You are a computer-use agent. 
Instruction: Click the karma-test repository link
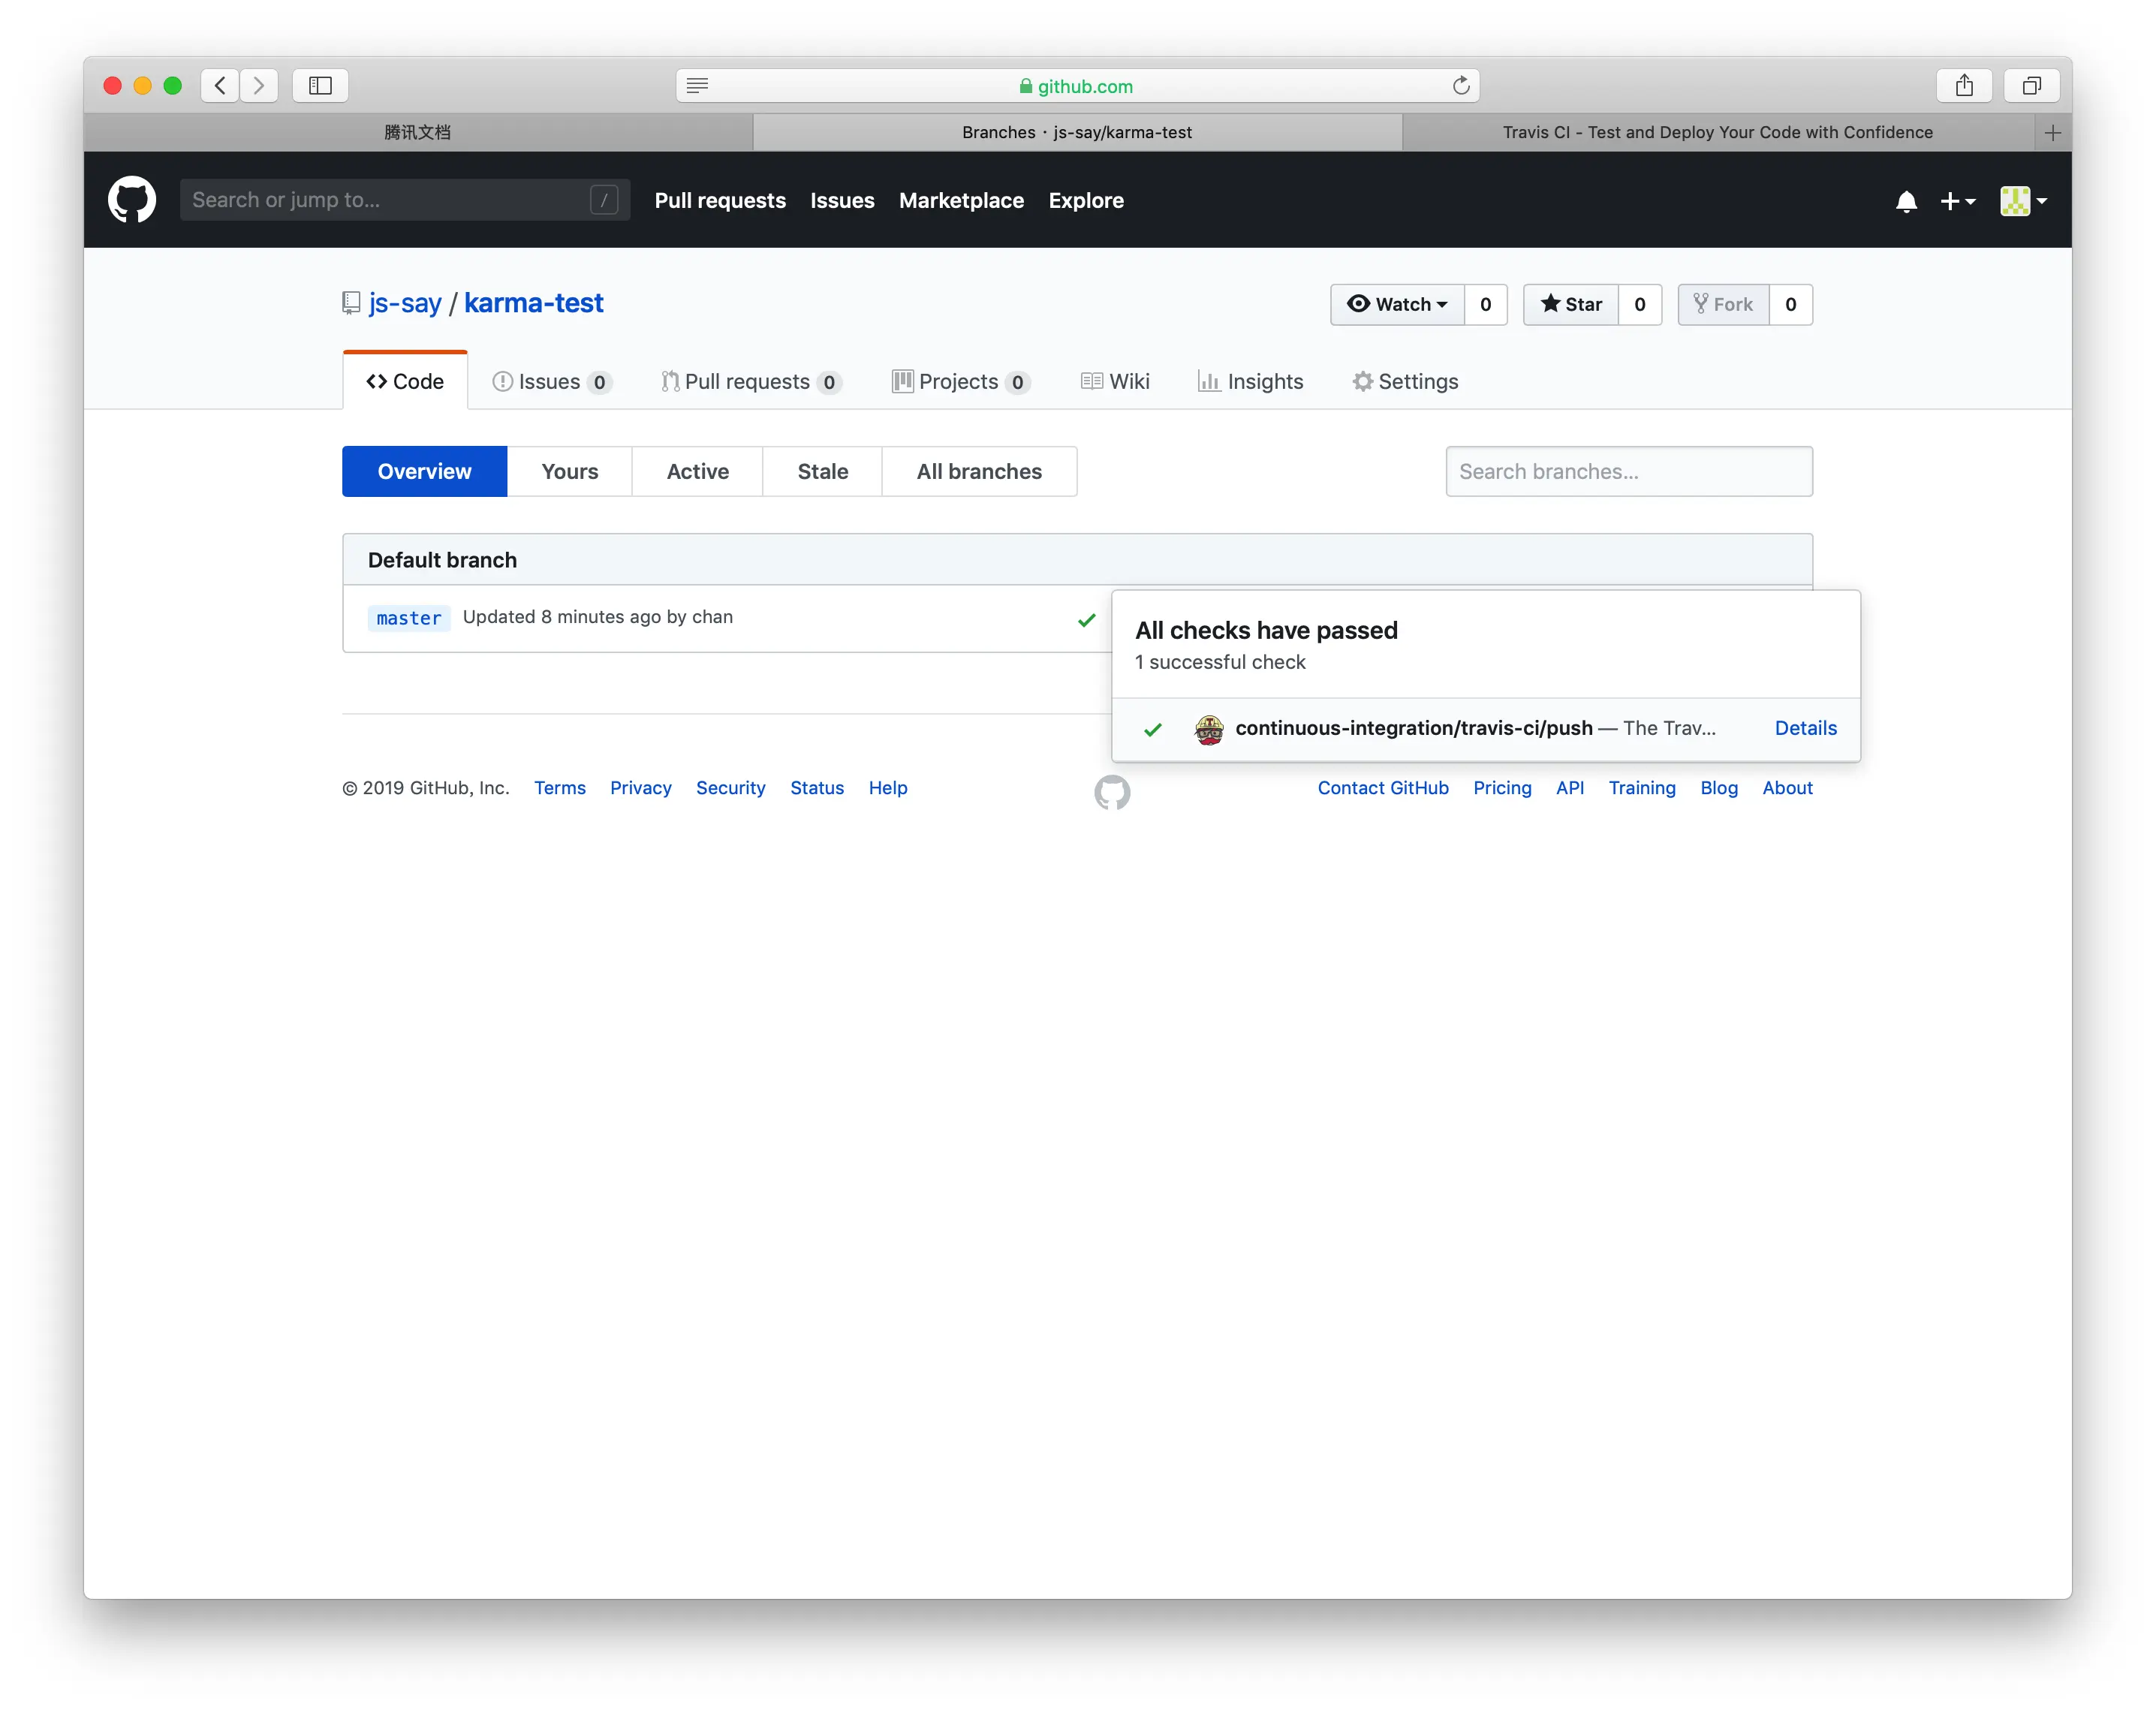pos(534,303)
